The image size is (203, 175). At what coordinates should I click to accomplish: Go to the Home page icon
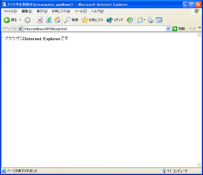[57, 20]
